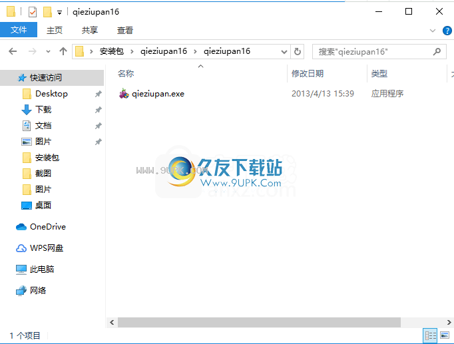Click the horizontal scrollbar thumb
Image resolution: width=454 pixels, height=344 pixels.
click(259, 322)
